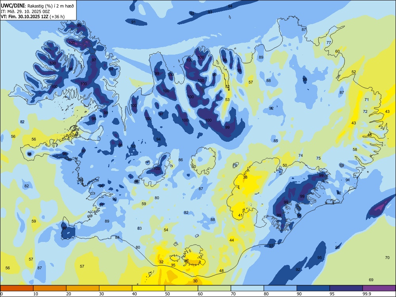Screen dimensions: 396x297
Task: Click the map value '70' in the southeast sea
Action: [387, 258]
